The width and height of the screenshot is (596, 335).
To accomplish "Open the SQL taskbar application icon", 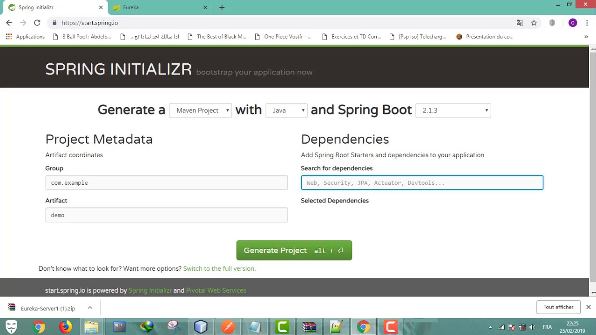I will point(119,327).
